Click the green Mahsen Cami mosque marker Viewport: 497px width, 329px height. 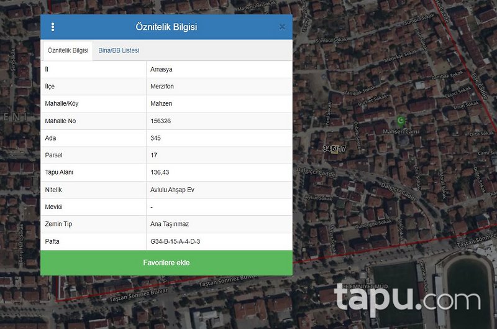[401, 120]
